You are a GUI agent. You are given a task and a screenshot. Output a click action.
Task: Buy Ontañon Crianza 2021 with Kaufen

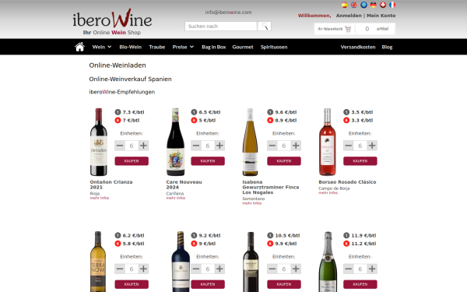click(x=132, y=161)
